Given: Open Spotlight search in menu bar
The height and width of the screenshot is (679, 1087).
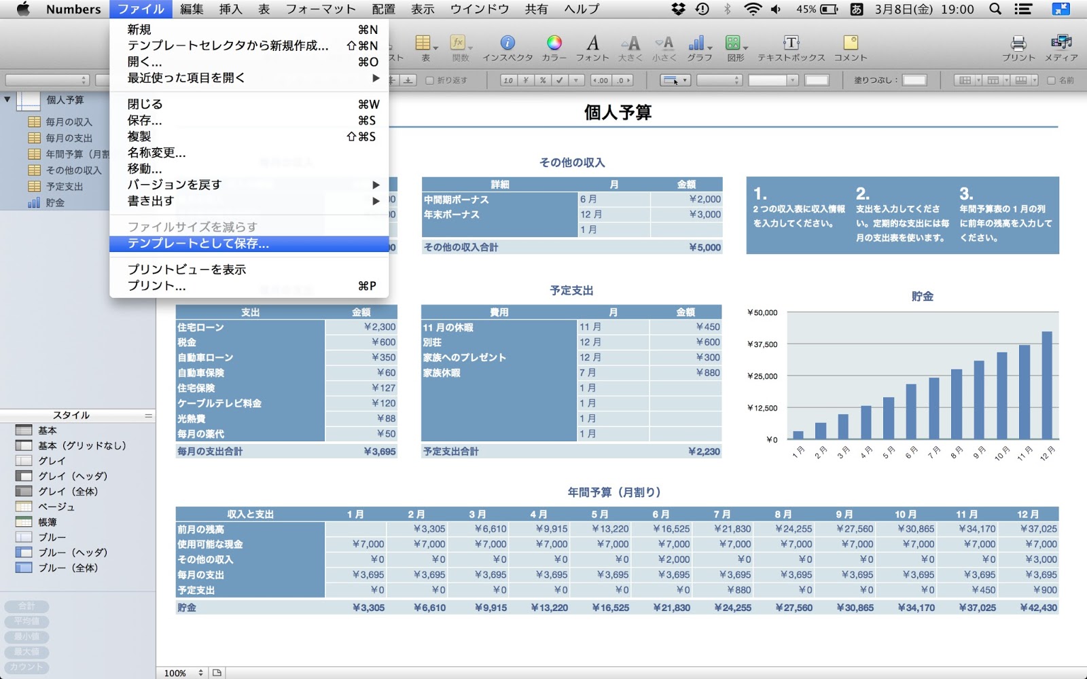Looking at the screenshot, I should [x=995, y=9].
